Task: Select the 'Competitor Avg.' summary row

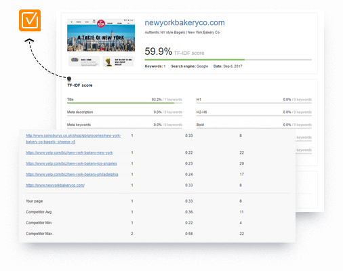Action: (x=157, y=212)
